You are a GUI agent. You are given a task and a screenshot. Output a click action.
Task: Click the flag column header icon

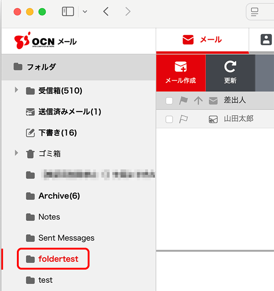coord(184,101)
